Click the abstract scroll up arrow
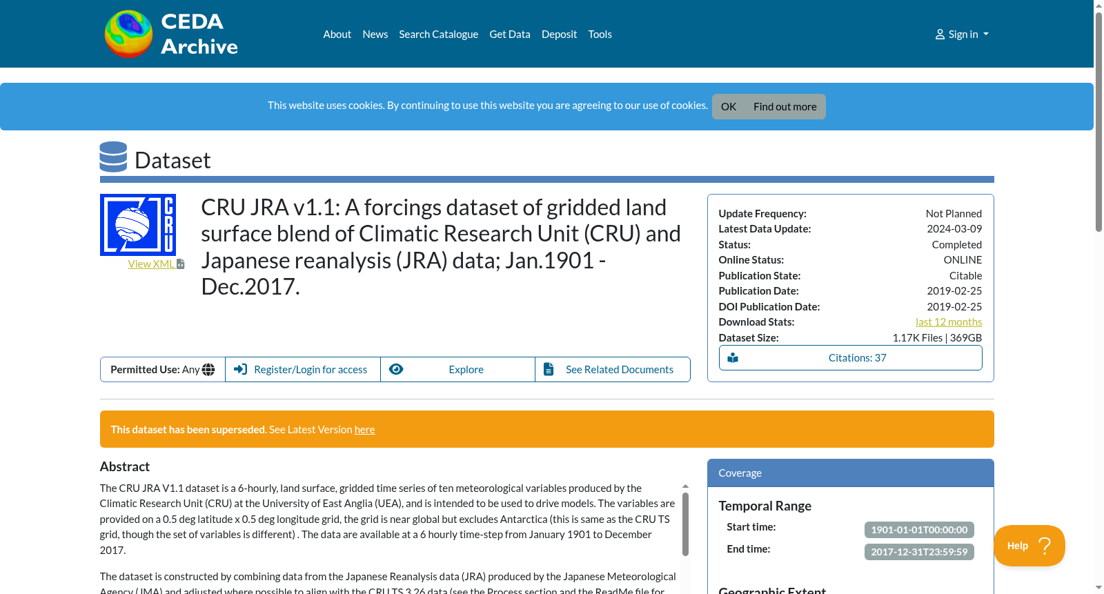The height and width of the screenshot is (594, 1104). pyautogui.click(x=685, y=486)
